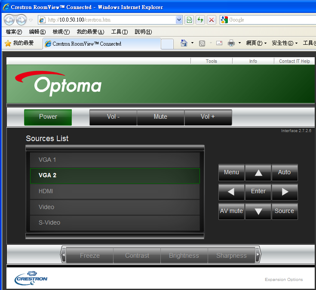Lower volume with Vol - button
Screen dimensions: 316x290
[x=113, y=117]
